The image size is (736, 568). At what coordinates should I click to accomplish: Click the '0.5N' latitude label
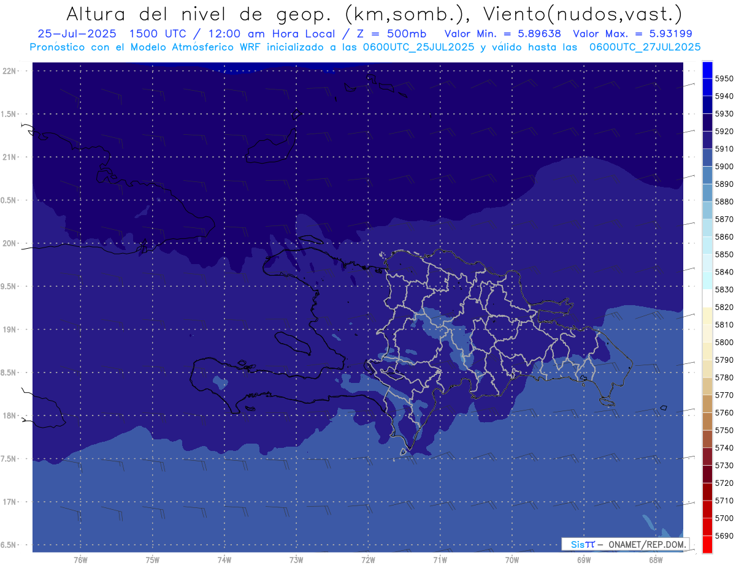9,200
